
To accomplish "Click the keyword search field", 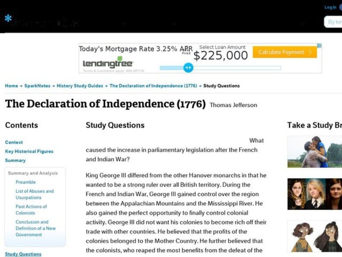I will (335, 21).
